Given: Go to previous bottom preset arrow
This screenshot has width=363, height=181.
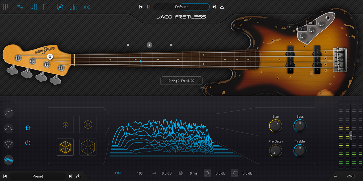Looking at the screenshot, I should coord(5,176).
